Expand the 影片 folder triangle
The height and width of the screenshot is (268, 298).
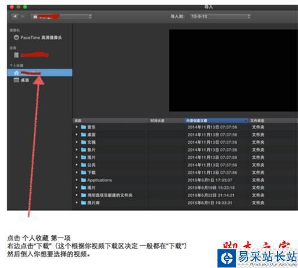[76, 150]
